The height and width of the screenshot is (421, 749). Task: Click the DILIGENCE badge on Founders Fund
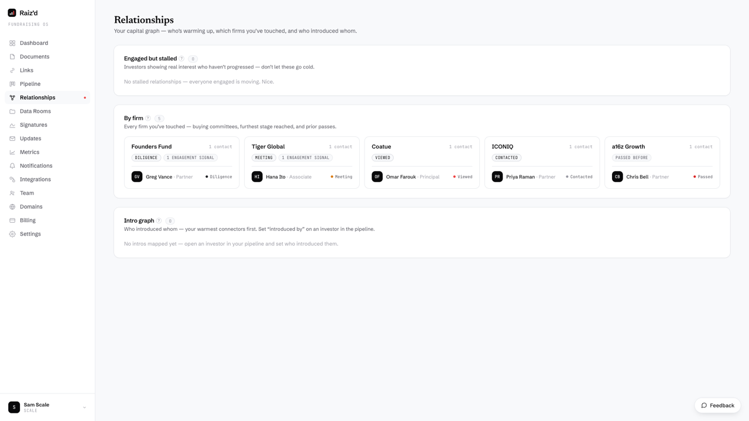146,158
